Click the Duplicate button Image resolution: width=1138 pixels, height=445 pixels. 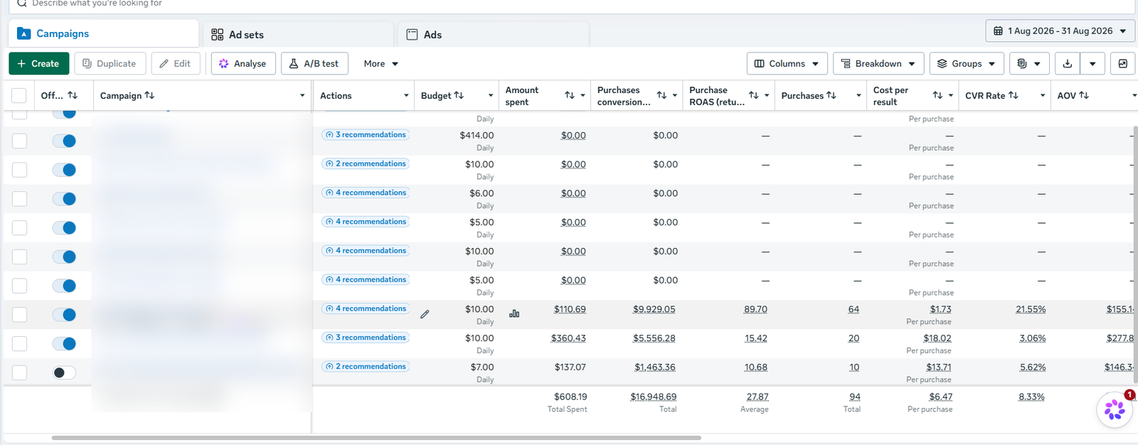coord(110,63)
